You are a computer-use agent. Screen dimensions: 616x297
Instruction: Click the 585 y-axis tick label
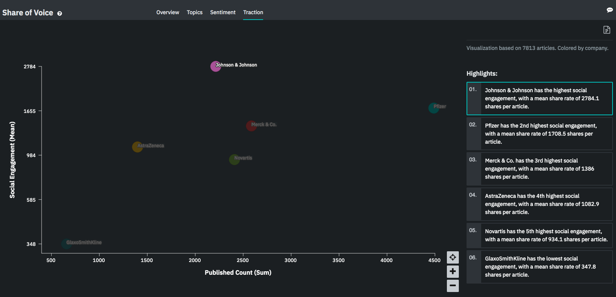pyautogui.click(x=31, y=200)
